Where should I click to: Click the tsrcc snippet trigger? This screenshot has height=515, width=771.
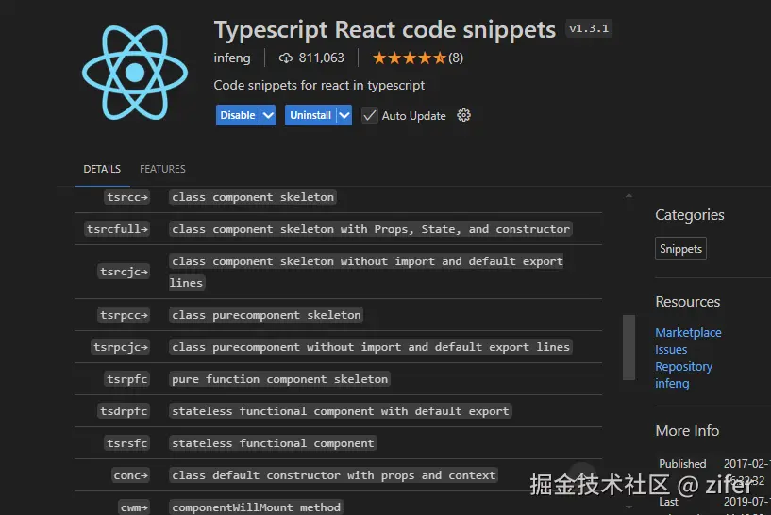point(127,197)
